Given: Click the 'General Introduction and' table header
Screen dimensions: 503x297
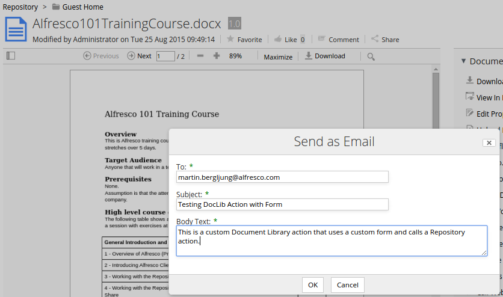Looking at the screenshot, I should (136, 242).
